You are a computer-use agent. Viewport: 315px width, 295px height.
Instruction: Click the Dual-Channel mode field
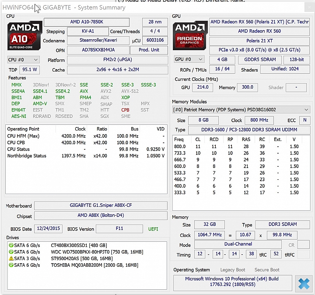238,244
